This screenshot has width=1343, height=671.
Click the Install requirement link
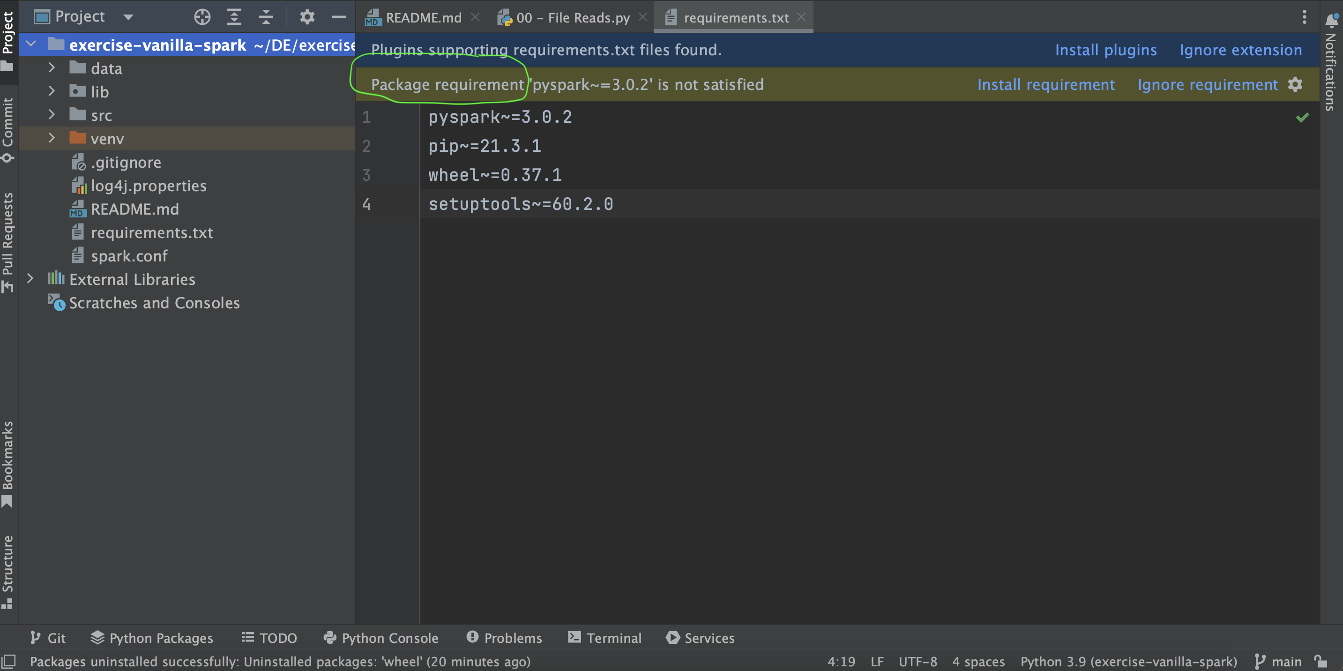1045,84
